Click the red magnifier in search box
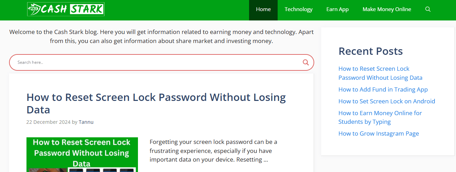The image size is (456, 172). tap(306, 62)
